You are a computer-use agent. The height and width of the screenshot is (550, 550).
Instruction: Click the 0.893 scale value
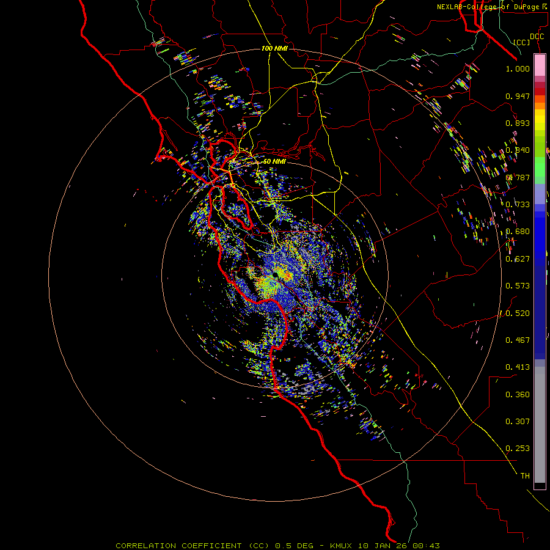tap(518, 123)
